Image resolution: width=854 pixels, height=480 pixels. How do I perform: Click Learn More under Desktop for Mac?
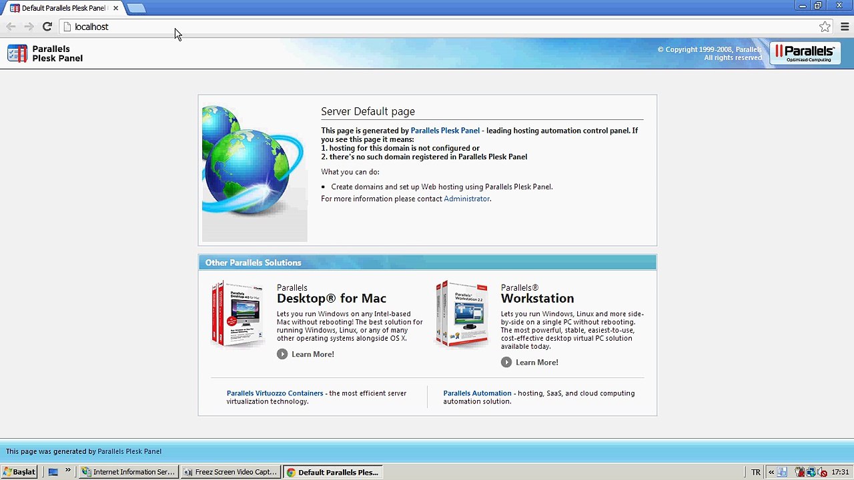312,354
